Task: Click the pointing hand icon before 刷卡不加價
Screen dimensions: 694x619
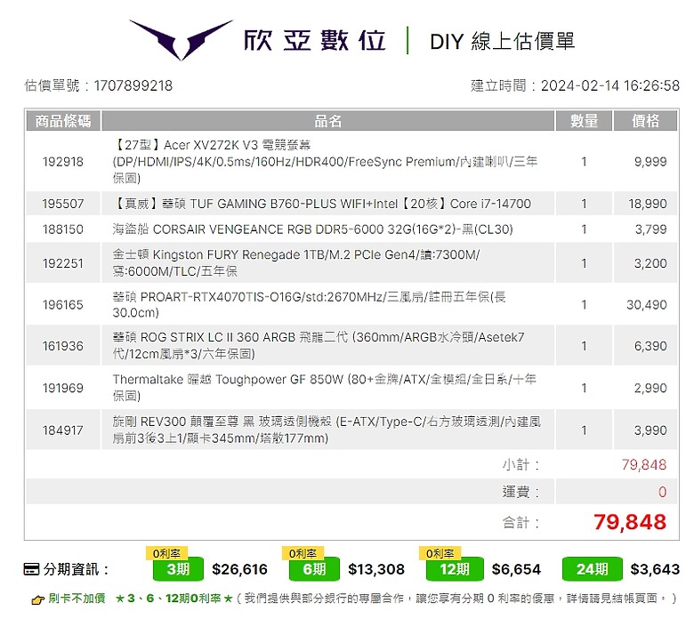Action: point(38,600)
